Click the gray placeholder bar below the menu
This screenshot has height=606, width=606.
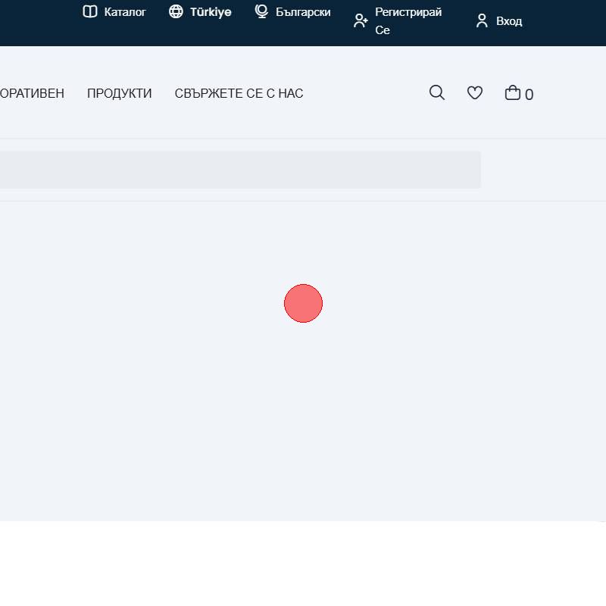pos(239,170)
